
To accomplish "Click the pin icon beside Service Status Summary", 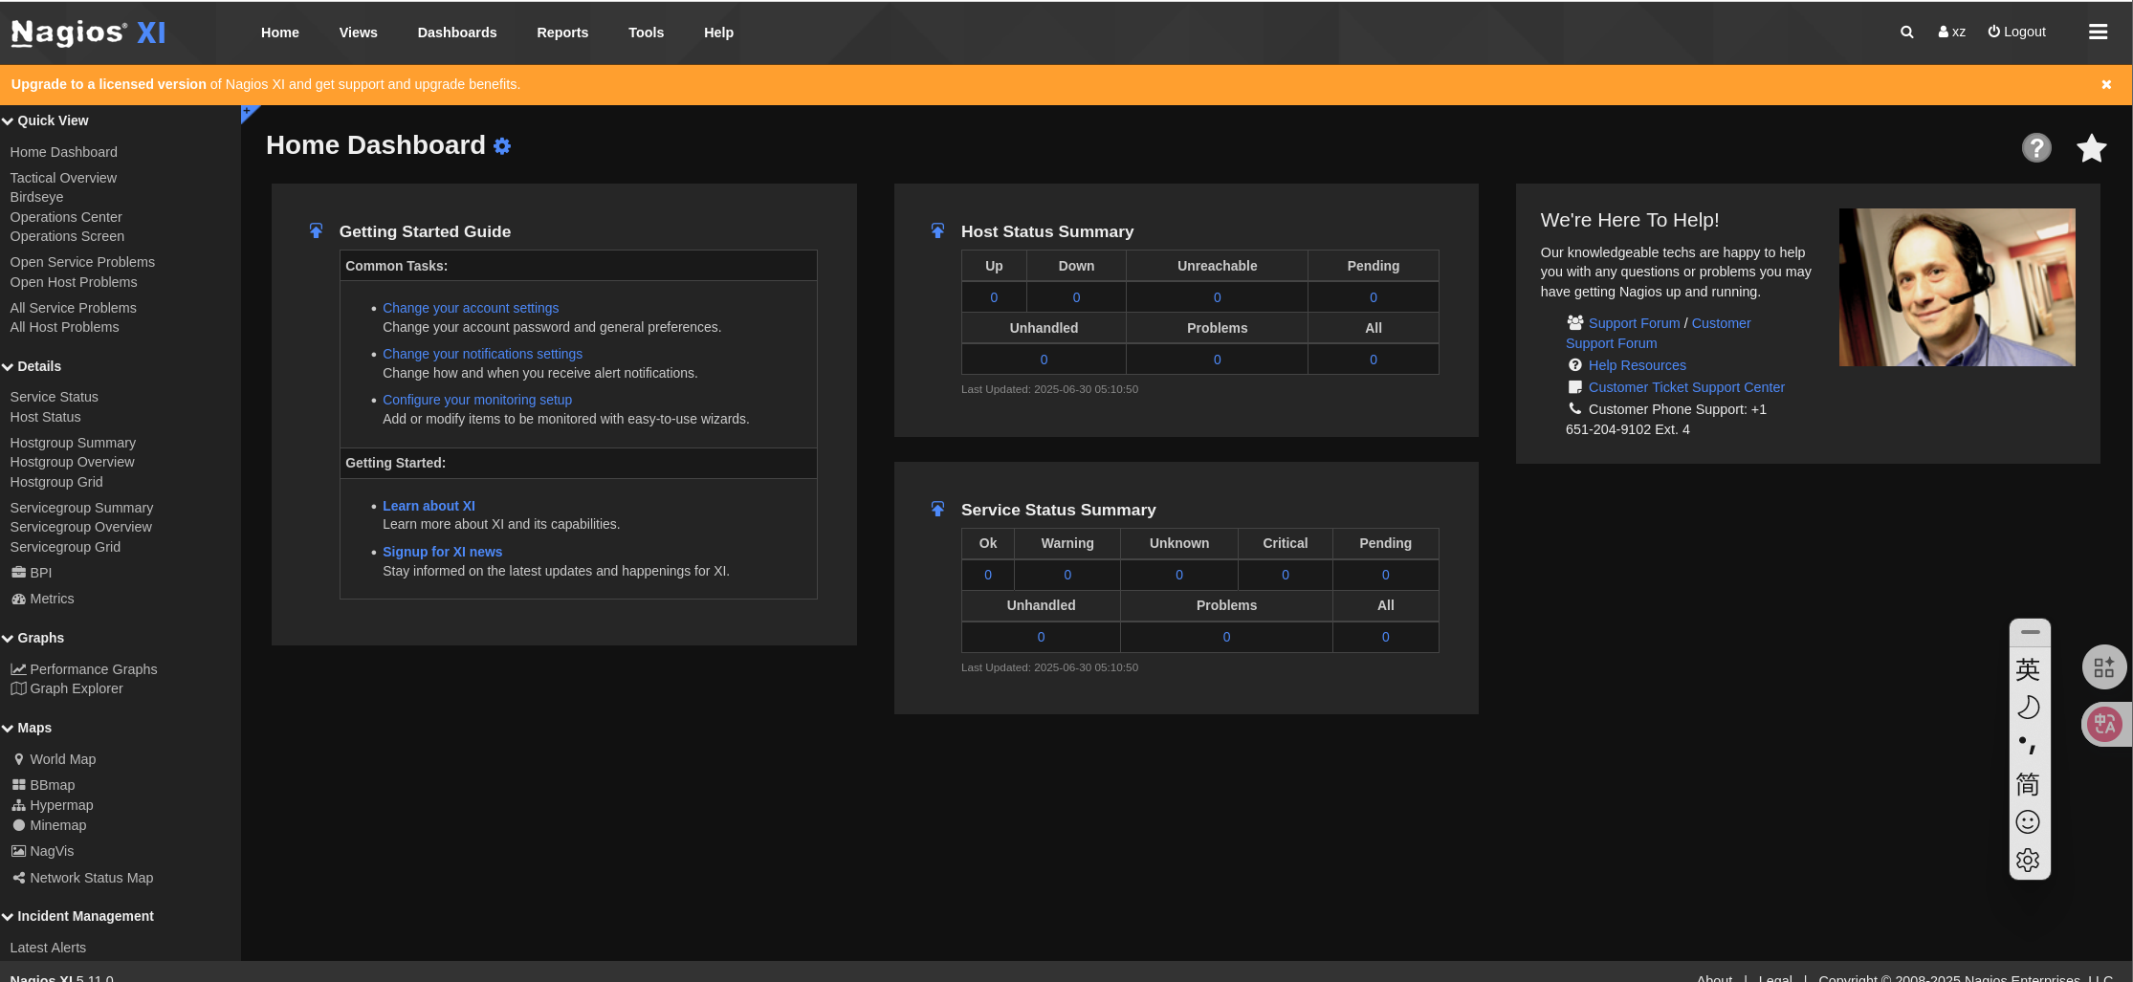I will [937, 510].
